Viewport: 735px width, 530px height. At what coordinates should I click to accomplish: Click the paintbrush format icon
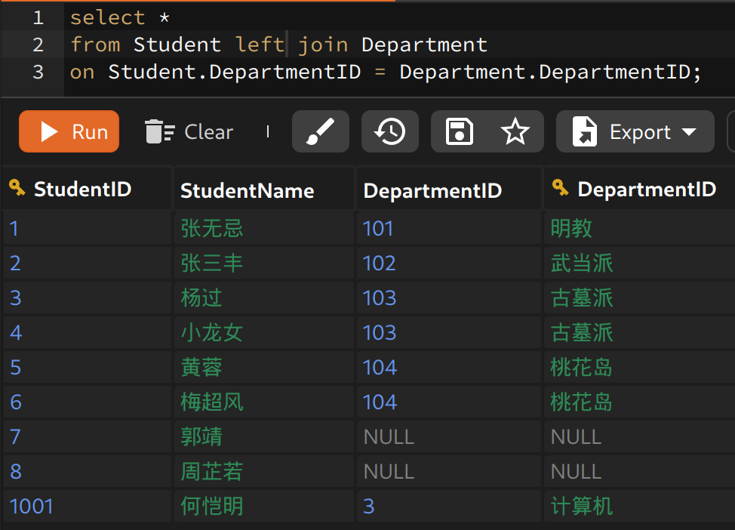pyautogui.click(x=321, y=132)
